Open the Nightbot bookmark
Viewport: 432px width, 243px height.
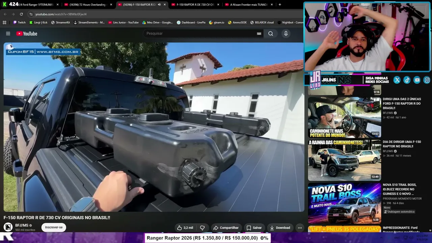point(290,22)
